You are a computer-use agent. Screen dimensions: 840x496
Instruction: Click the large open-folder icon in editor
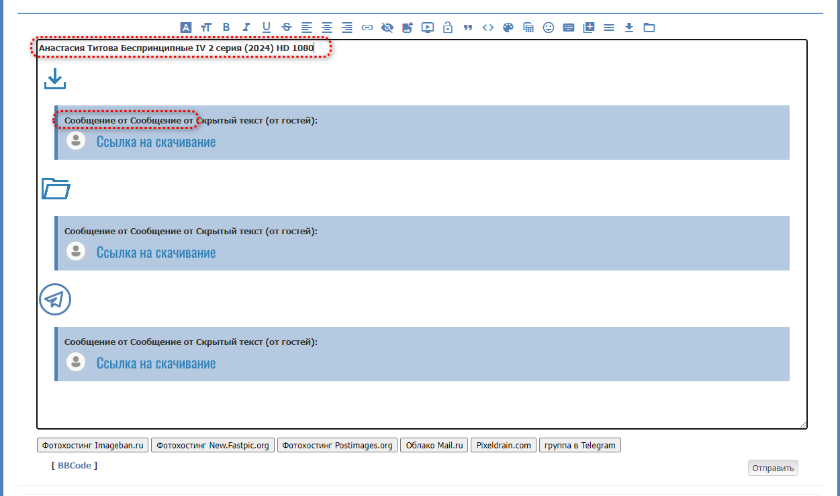point(56,189)
